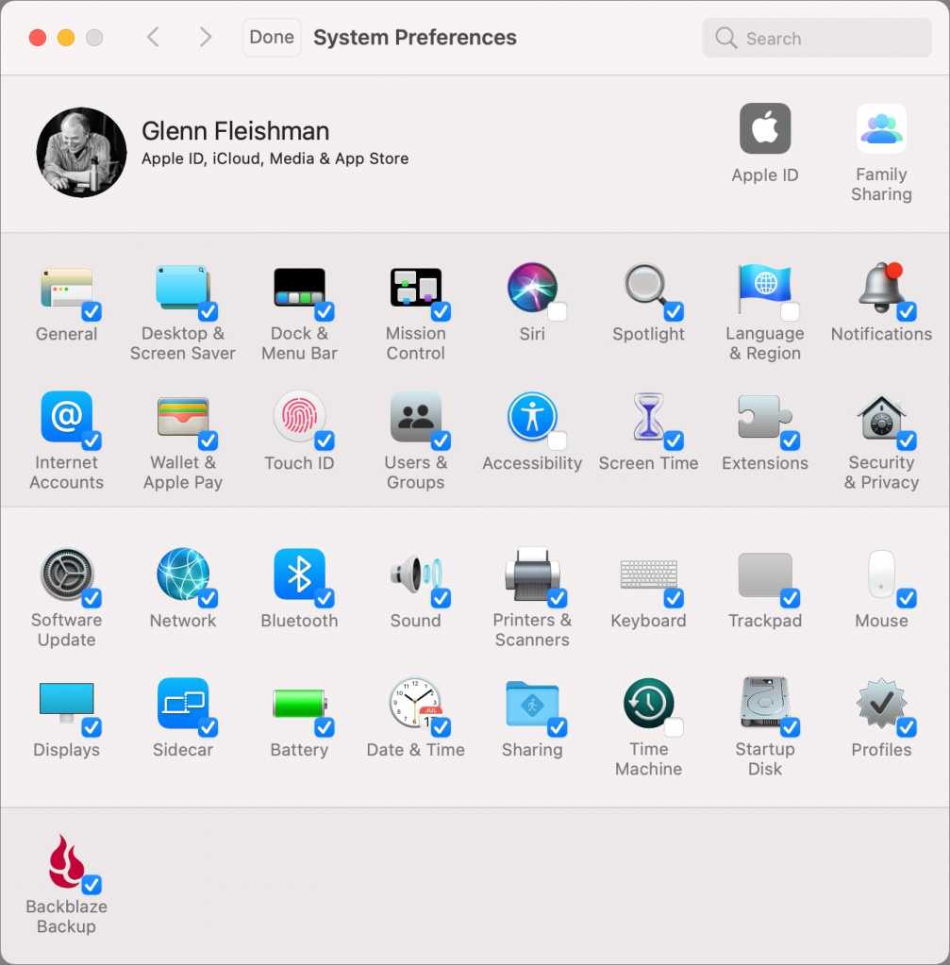Uncheck the Keyboard checkbox
This screenshot has width=950, height=965.
(x=674, y=598)
